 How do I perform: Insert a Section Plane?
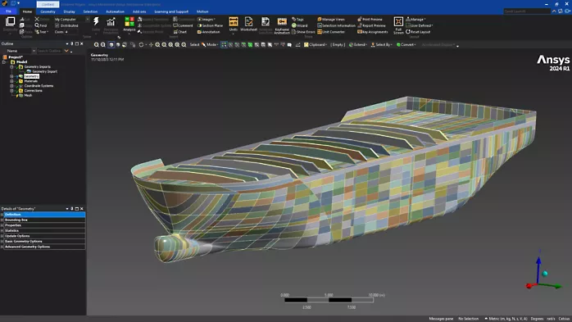pos(210,25)
